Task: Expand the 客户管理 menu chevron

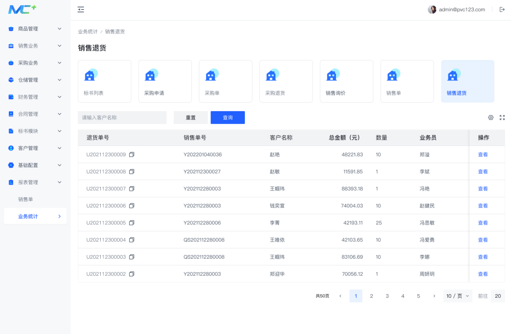Action: pos(60,148)
